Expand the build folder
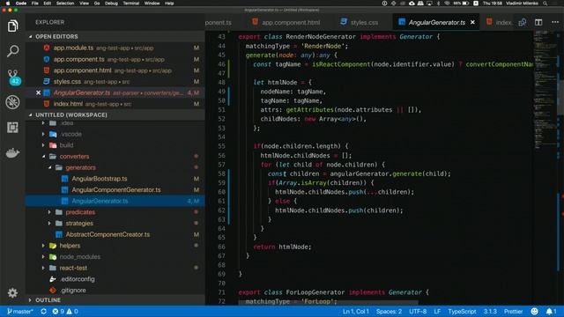 [115, 145]
